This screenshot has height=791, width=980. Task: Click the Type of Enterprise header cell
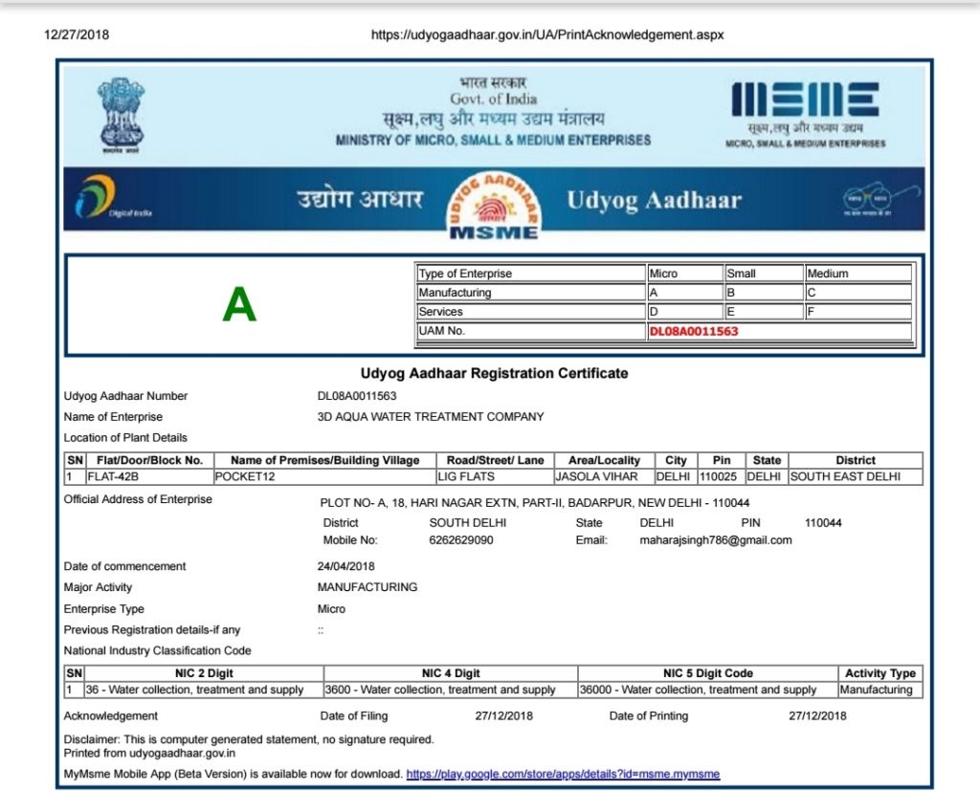click(530, 274)
